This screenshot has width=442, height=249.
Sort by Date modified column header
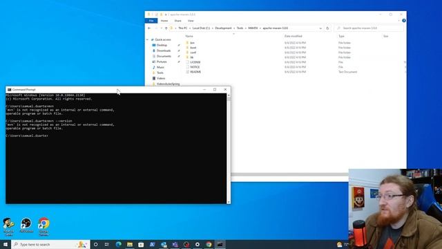click(293, 36)
